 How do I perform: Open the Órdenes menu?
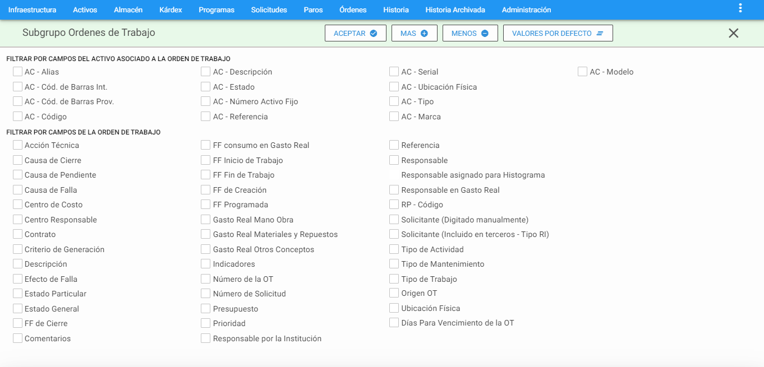(x=353, y=10)
